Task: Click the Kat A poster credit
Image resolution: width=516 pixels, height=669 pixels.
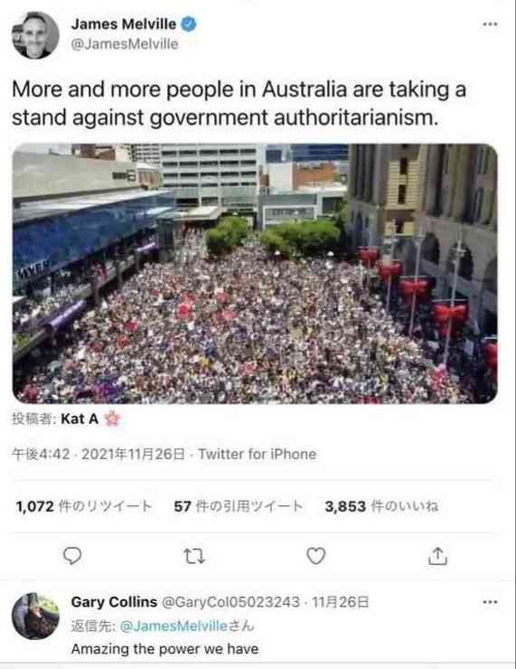Action: tap(80, 419)
